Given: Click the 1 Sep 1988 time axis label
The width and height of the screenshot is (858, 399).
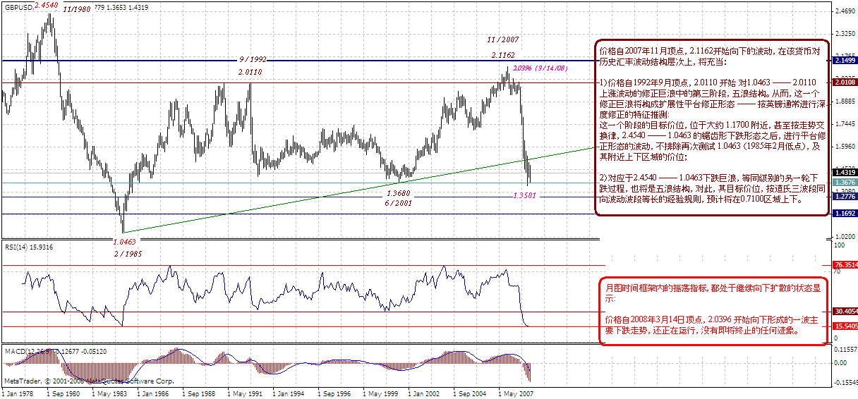Looking at the screenshot, I should tap(198, 394).
